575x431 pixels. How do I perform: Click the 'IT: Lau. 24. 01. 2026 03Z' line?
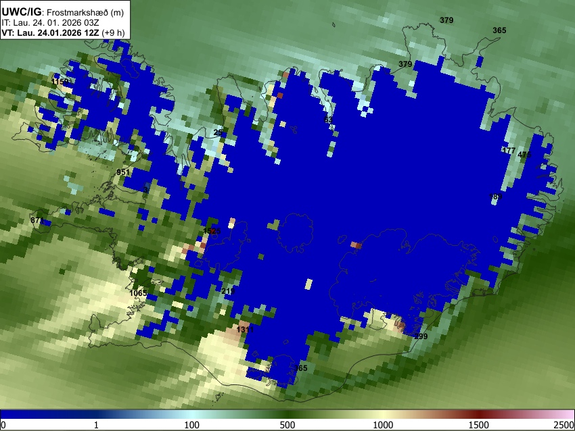(50, 23)
